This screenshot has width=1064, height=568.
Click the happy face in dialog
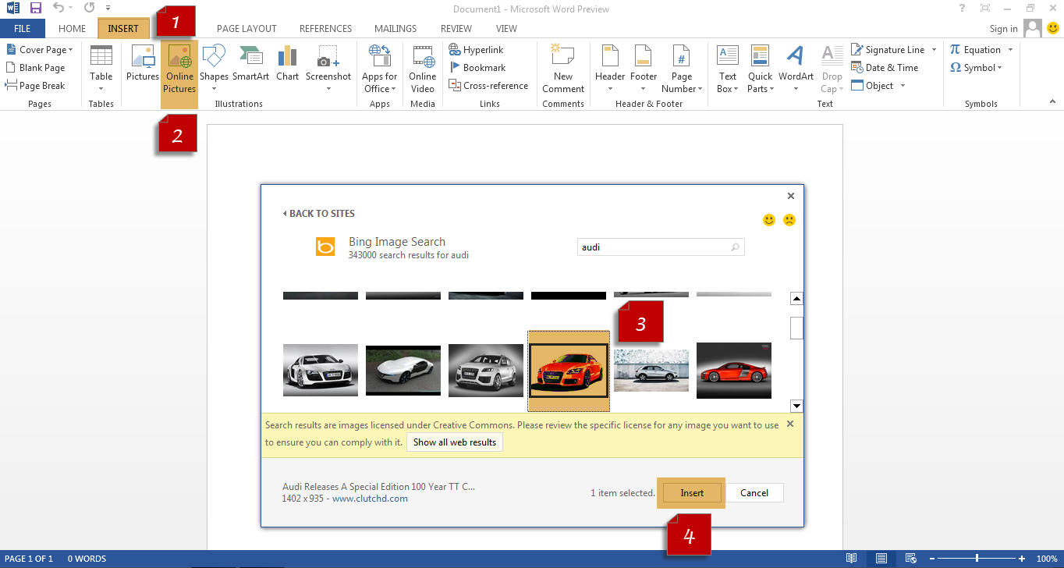(x=769, y=220)
